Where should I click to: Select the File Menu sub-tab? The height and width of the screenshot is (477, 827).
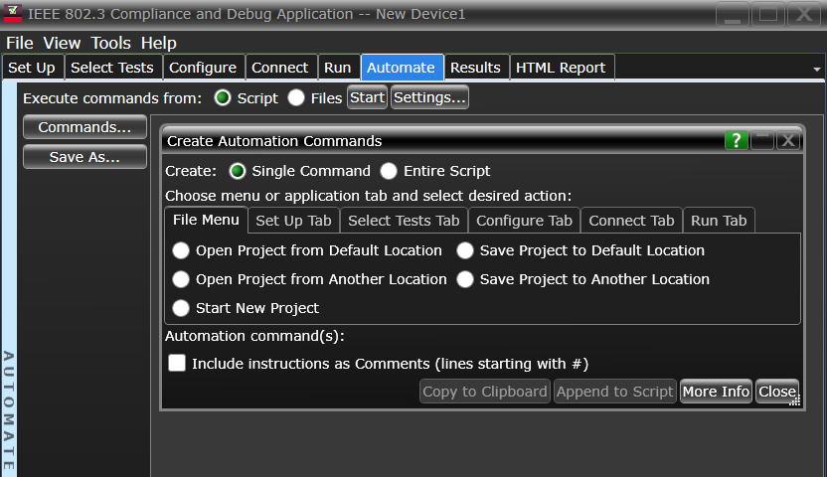coord(206,220)
